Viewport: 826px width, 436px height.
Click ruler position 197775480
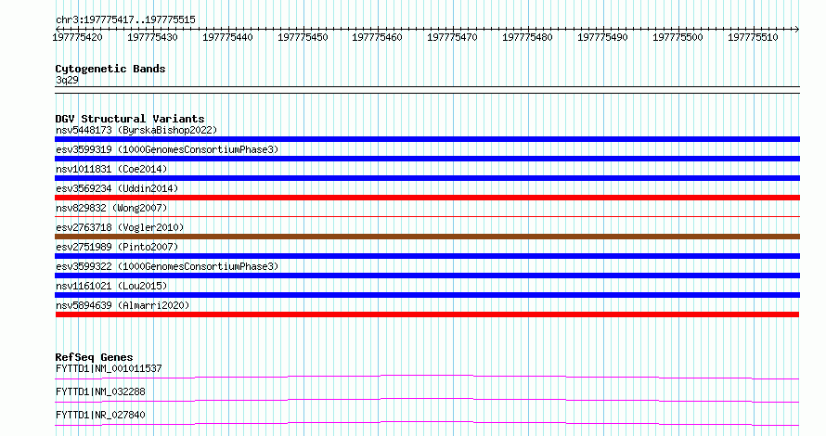(528, 37)
